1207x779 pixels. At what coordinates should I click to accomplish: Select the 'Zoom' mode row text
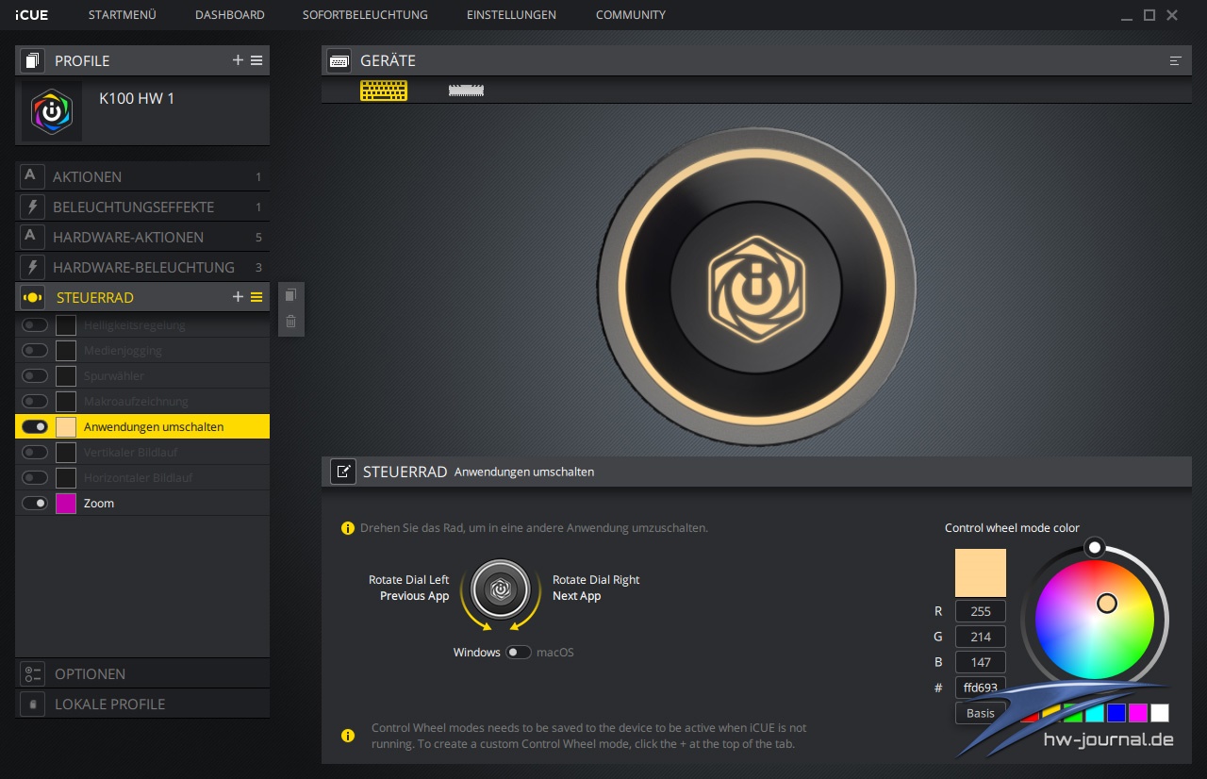(x=99, y=504)
